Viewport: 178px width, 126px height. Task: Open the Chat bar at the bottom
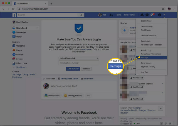click(x=138, y=124)
